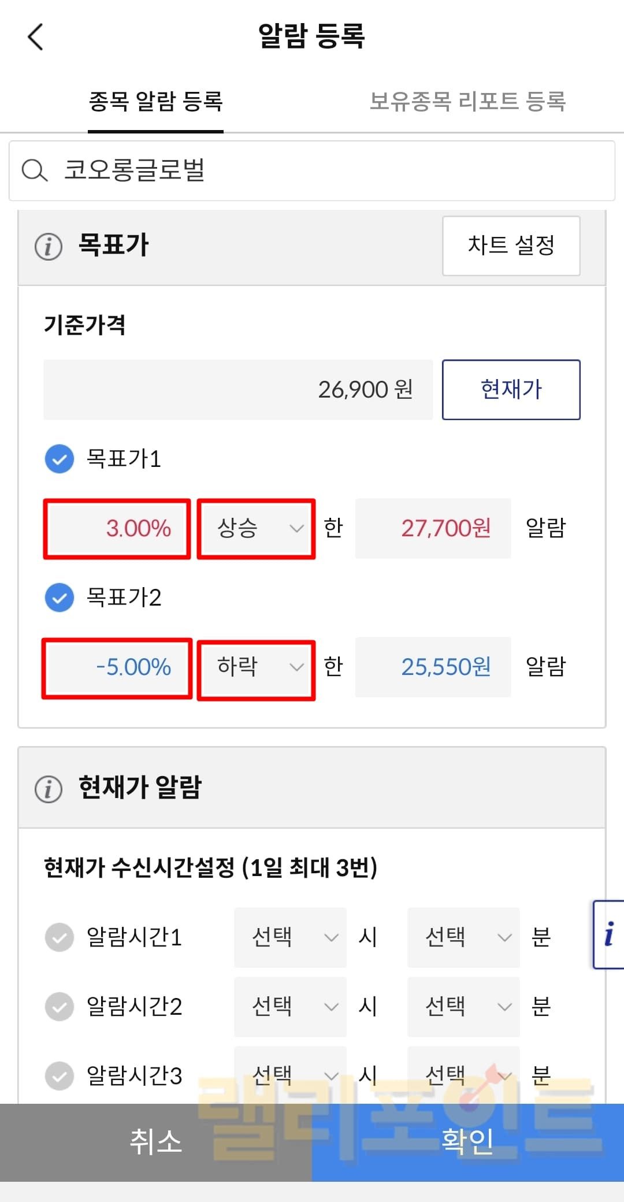
Task: Enable the 알람시간1 checkbox
Action: pos(60,937)
